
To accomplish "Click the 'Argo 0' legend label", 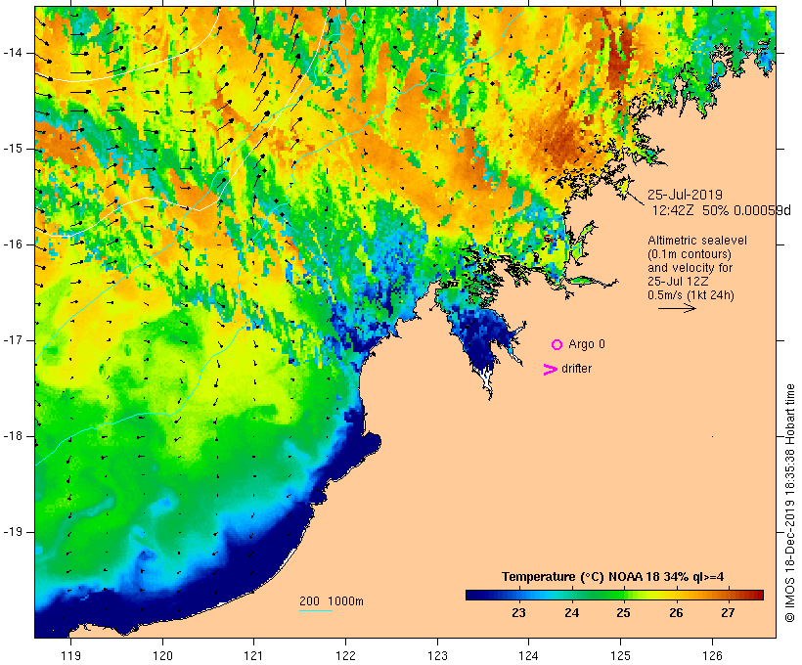I will pyautogui.click(x=587, y=344).
